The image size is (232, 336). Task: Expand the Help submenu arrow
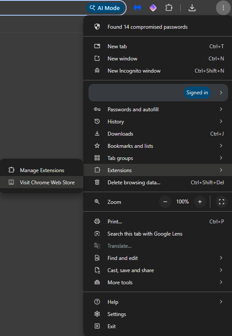221,302
